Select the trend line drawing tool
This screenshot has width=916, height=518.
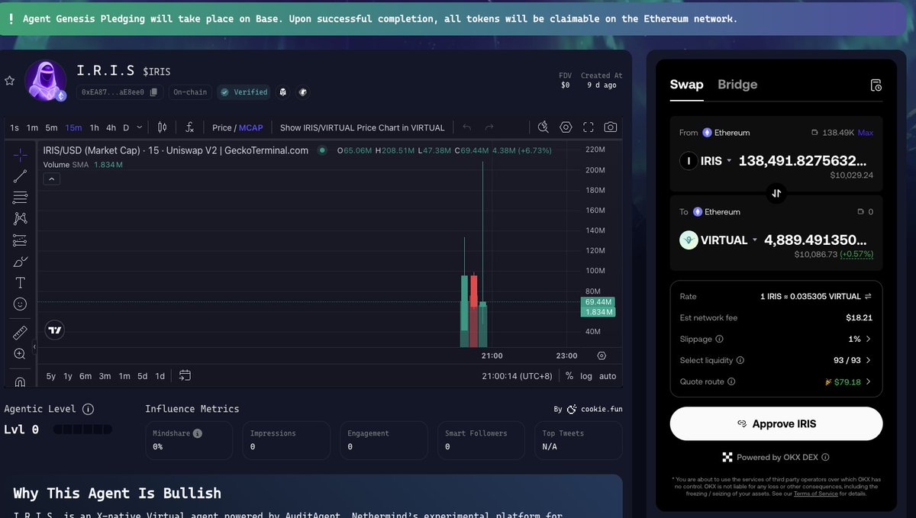pos(21,176)
